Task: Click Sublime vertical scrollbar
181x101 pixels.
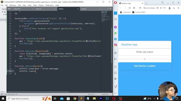Action: pos(111,45)
